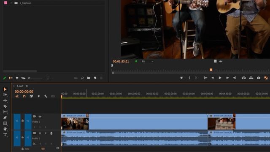Select the Pen tool
The image size is (270, 152).
pyautogui.click(x=5, y=117)
